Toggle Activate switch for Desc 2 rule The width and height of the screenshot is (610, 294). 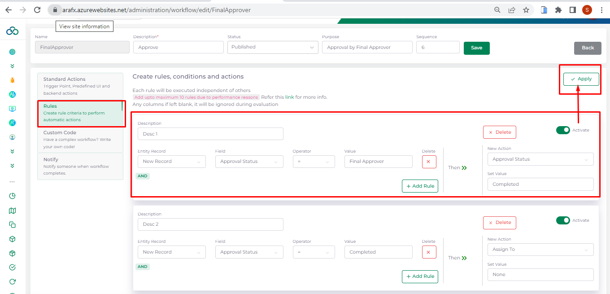(563, 220)
